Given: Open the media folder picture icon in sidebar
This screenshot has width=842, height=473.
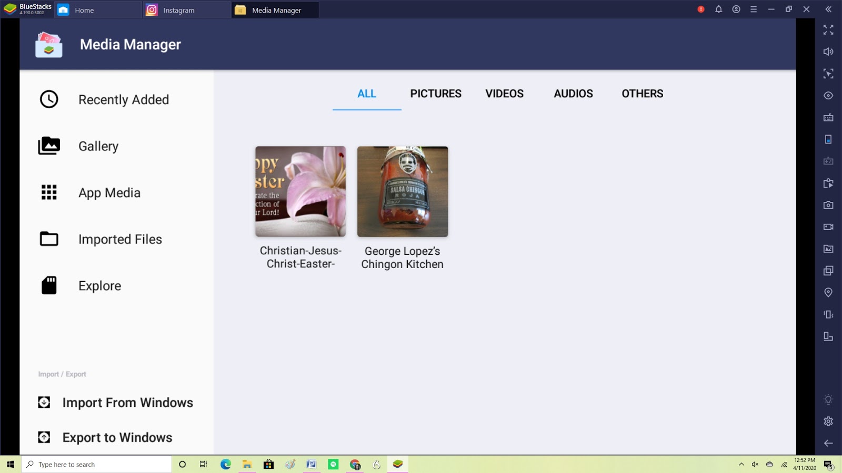Looking at the screenshot, I should click(x=828, y=249).
